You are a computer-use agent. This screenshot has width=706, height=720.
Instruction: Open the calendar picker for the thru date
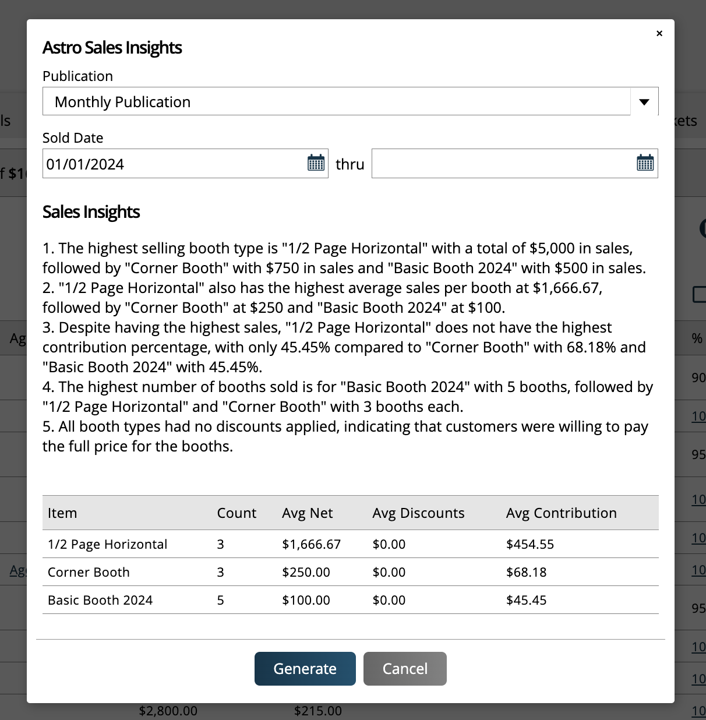644,163
